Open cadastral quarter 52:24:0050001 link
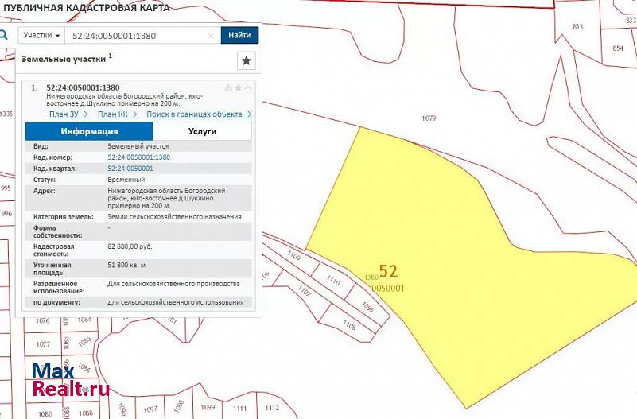 (x=130, y=169)
